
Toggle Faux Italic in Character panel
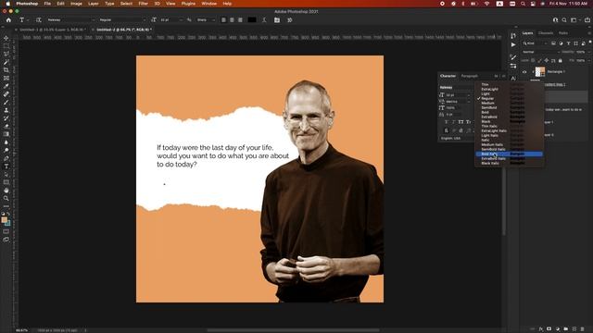[x=453, y=122]
